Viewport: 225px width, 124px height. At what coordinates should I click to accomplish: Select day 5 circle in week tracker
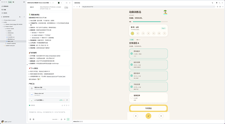pos(154,33)
